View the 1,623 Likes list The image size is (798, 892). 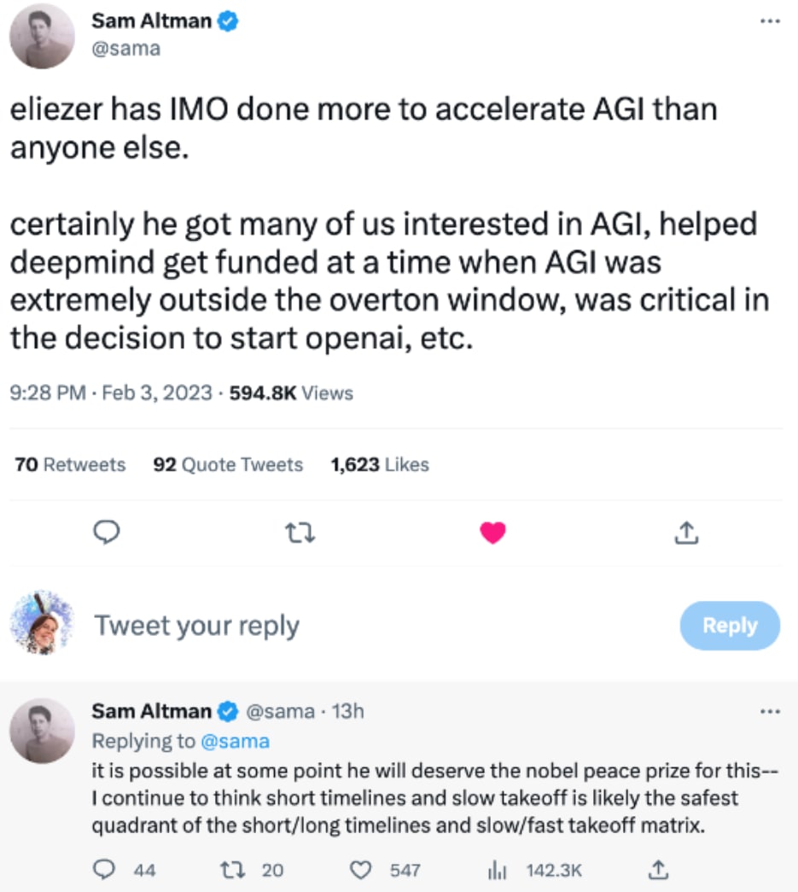380,465
